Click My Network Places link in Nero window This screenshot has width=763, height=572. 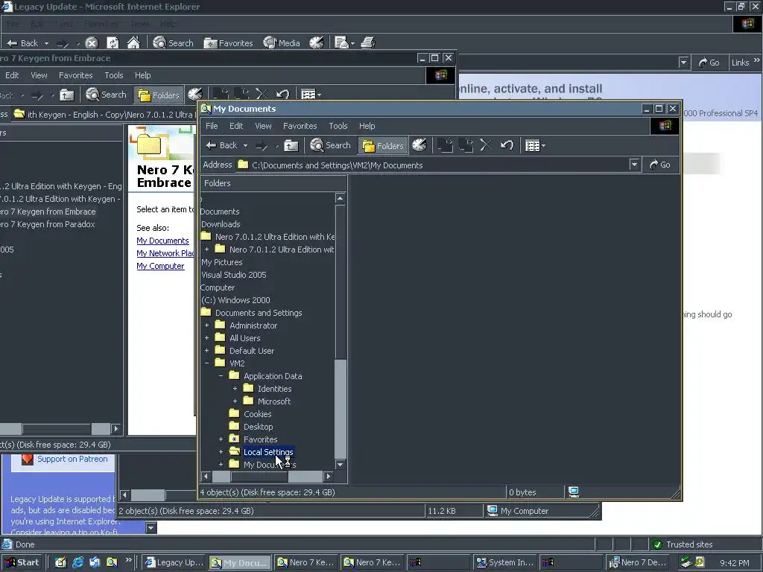pos(165,253)
